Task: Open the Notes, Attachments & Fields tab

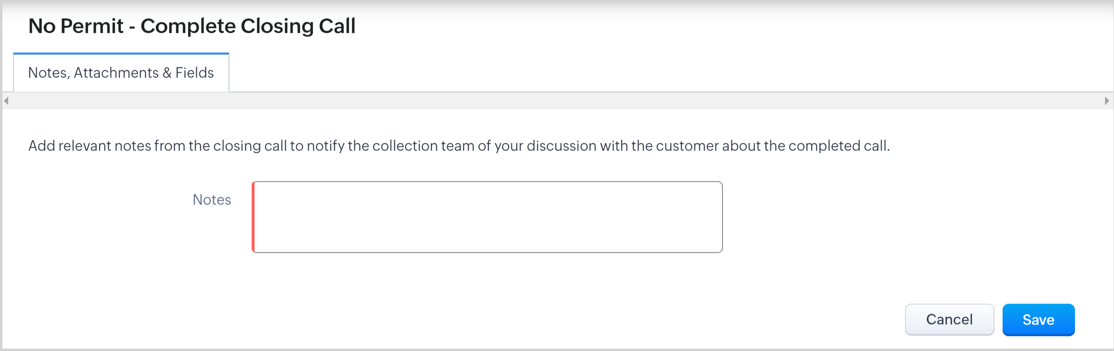Action: pos(121,73)
